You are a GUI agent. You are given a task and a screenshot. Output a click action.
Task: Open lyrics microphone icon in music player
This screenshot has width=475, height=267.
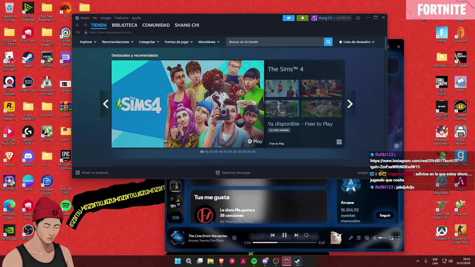tap(351, 238)
